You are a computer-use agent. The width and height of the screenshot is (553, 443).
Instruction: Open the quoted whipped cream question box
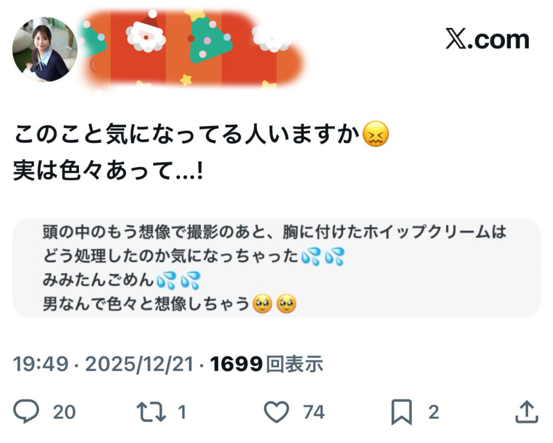276,268
